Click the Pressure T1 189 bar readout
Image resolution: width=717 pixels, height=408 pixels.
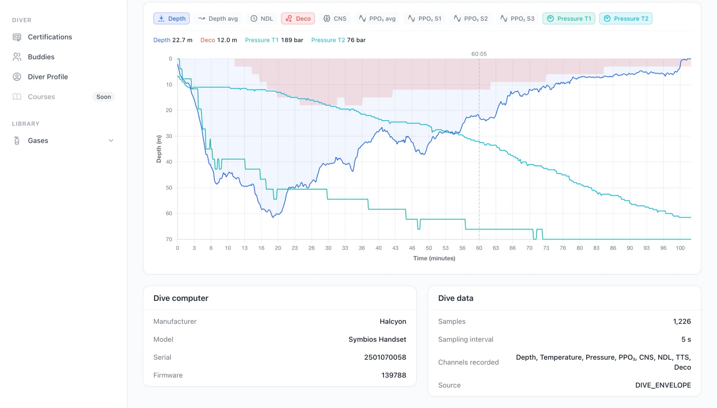click(x=274, y=40)
